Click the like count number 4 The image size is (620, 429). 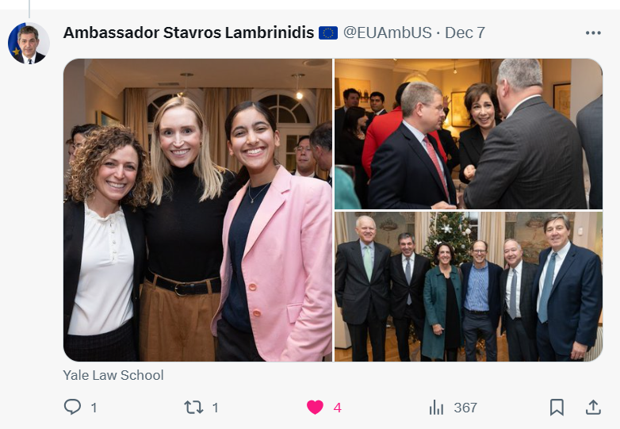pyautogui.click(x=337, y=408)
